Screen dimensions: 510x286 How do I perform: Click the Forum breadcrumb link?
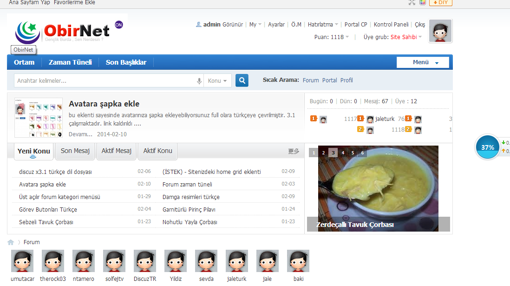point(32,242)
